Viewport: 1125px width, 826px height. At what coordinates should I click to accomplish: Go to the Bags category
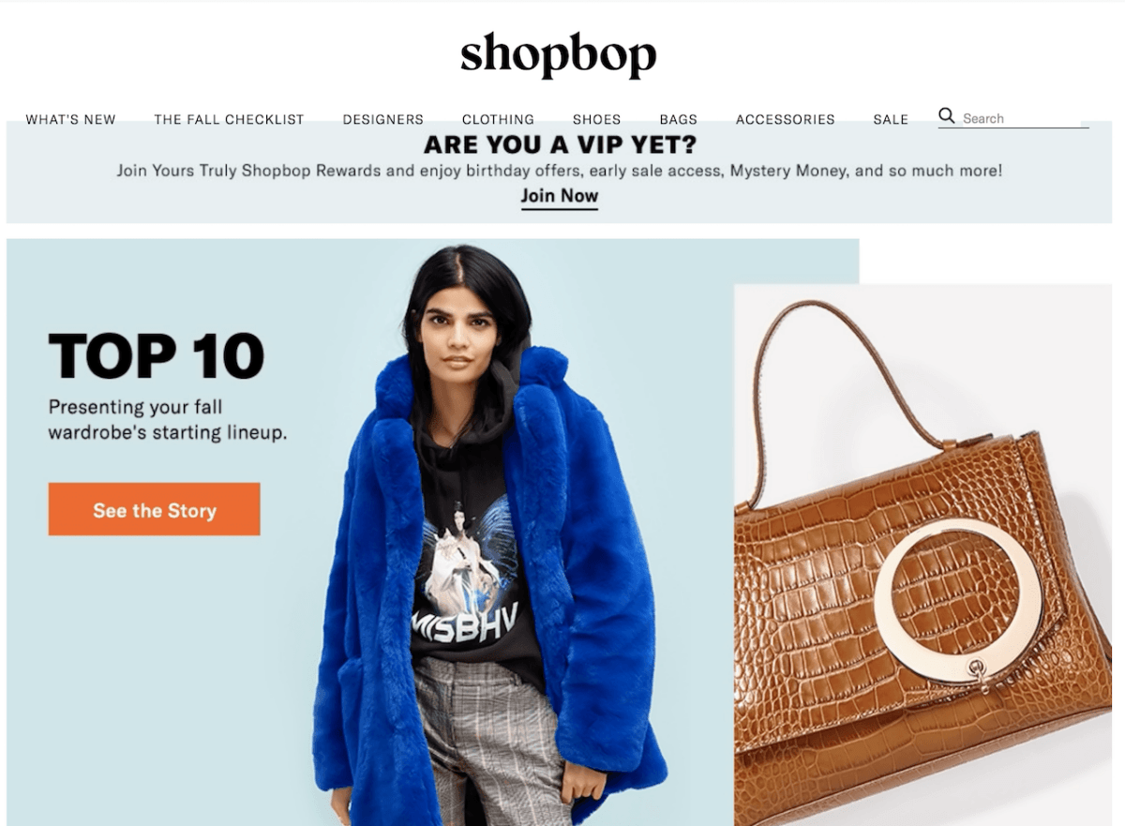tap(678, 119)
